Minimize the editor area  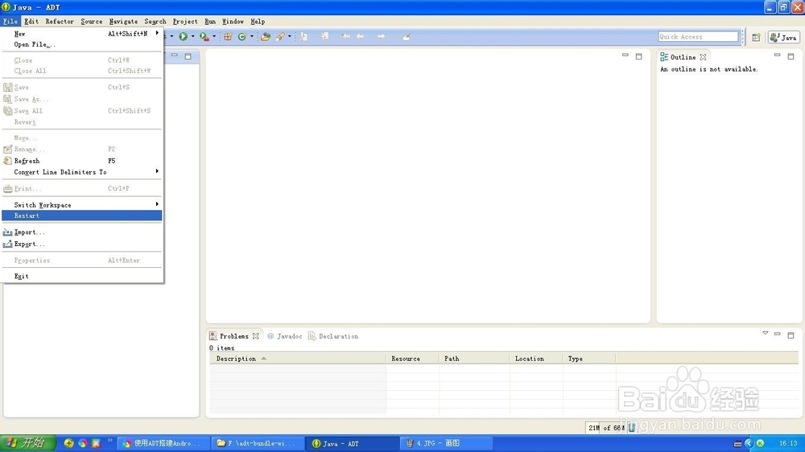(x=625, y=55)
